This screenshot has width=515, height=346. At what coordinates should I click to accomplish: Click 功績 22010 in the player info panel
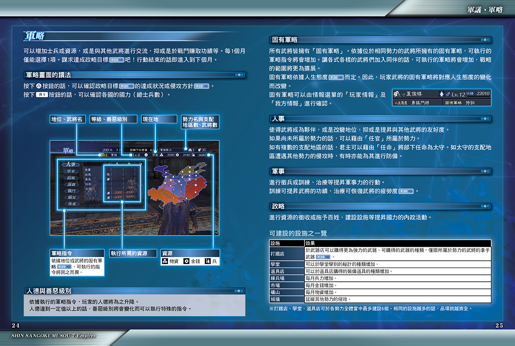477,94
